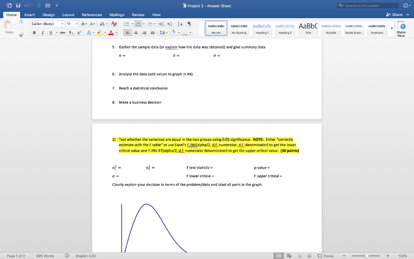The image size is (414, 259).
Task: Apply superscript formatting
Action: [79, 32]
